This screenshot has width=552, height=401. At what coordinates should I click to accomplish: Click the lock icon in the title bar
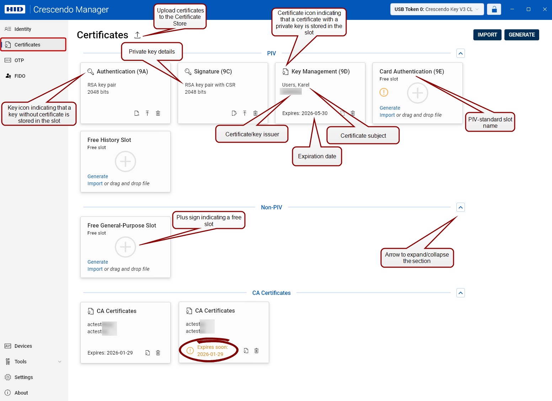click(494, 9)
